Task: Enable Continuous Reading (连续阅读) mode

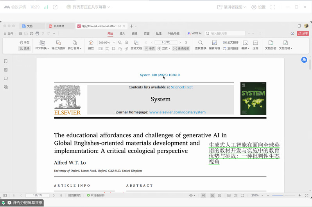Action: coord(181,49)
